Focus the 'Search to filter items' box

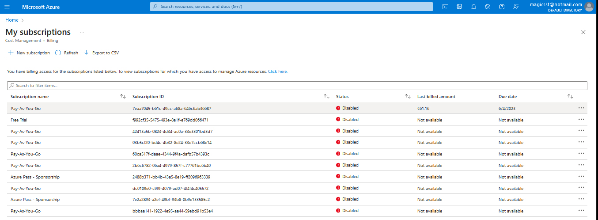click(x=297, y=85)
